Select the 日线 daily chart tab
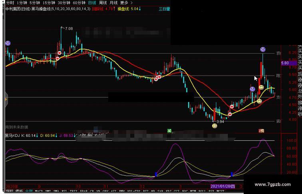The height and width of the screenshot is (194, 302). pos(92,3)
